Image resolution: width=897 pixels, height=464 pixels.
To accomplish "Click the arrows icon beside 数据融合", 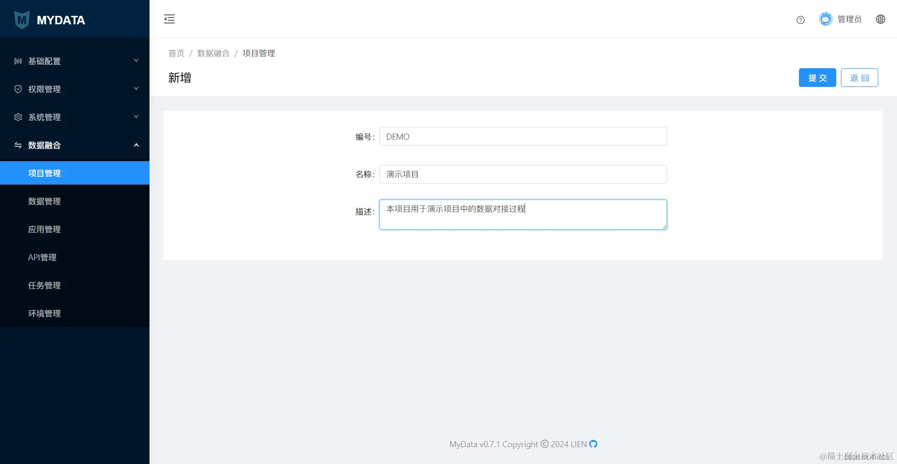I will pos(17,145).
